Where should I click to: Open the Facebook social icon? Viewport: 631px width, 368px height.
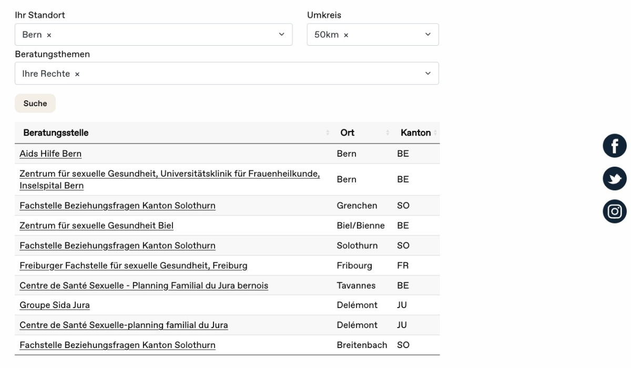tap(615, 146)
